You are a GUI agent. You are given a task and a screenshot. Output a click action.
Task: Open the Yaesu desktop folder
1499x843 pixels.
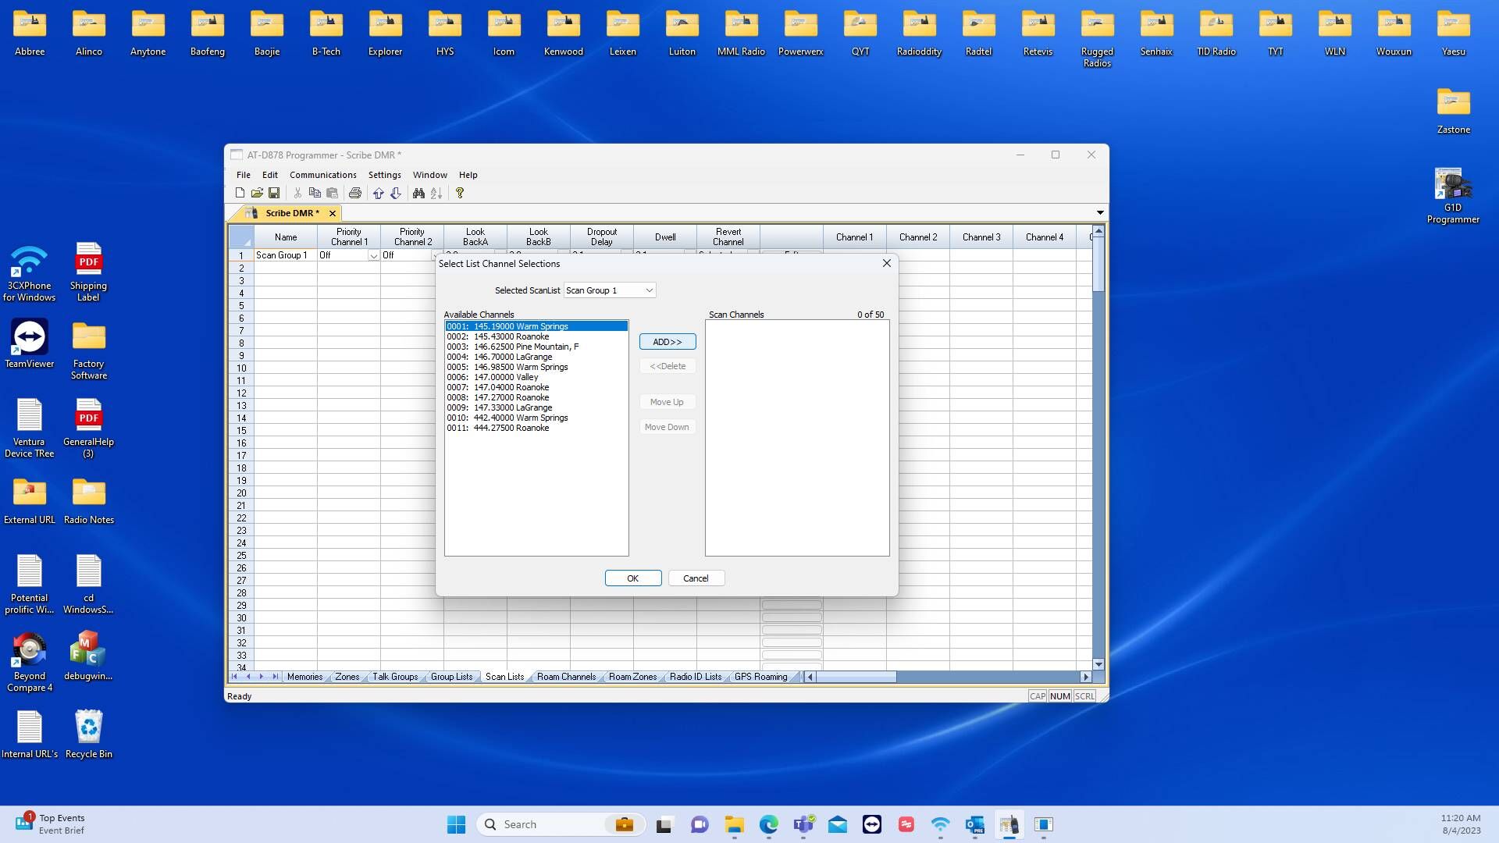1453,33
